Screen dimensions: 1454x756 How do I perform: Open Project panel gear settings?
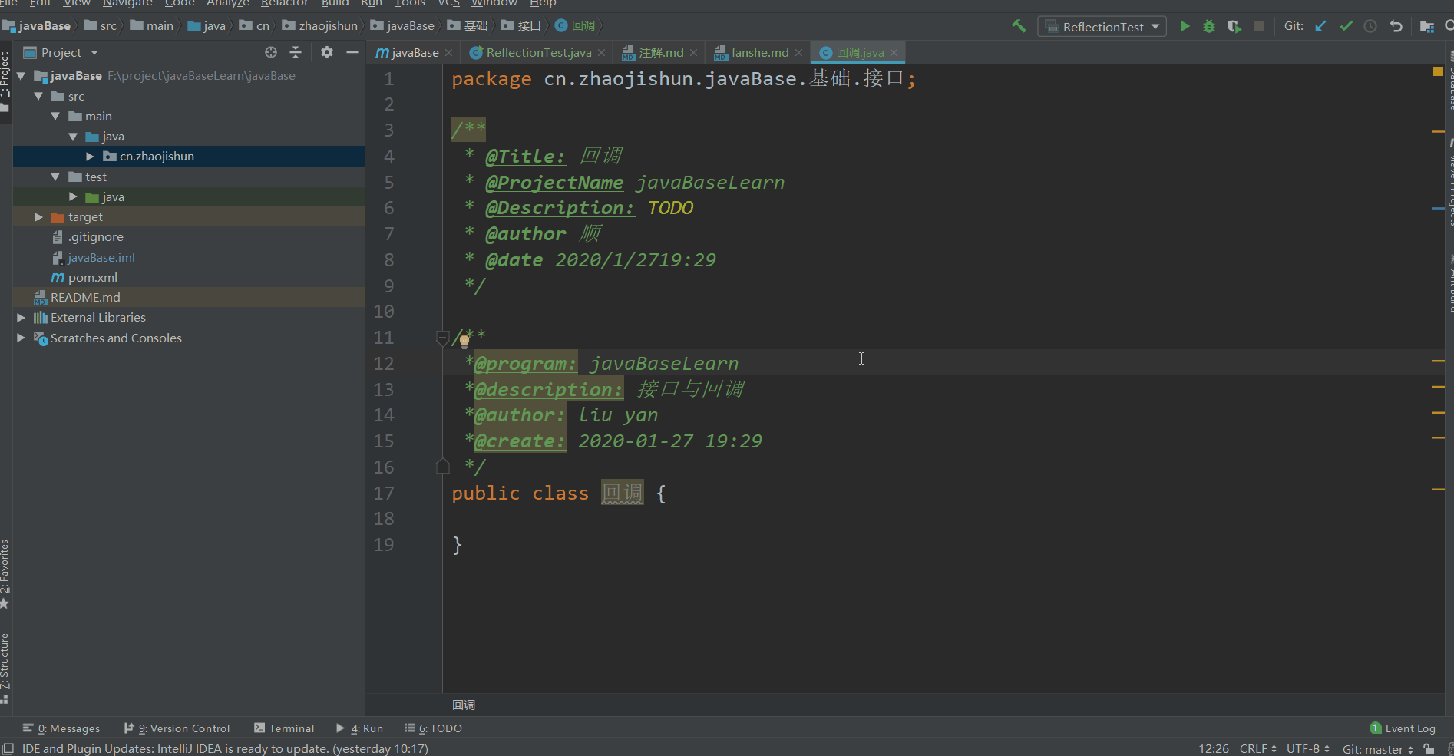pyautogui.click(x=327, y=52)
